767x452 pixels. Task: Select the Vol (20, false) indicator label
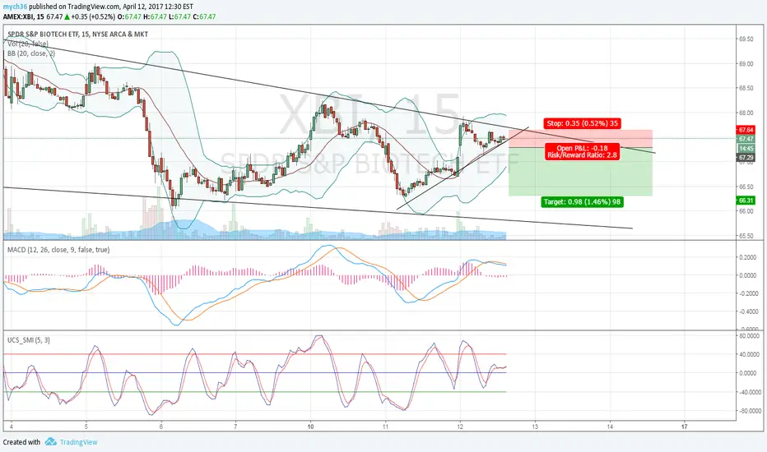pyautogui.click(x=27, y=44)
